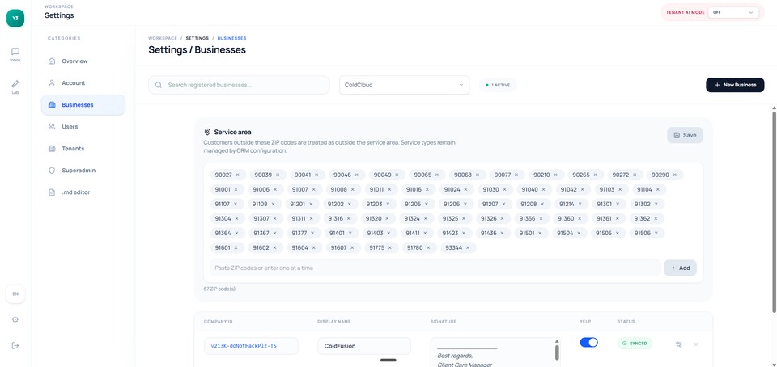Click the signature box scrollbar thumb
The height and width of the screenshot is (367, 777).
557,352
